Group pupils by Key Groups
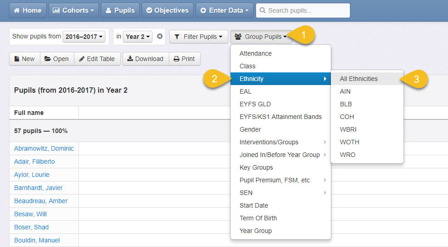The image size is (448, 247). [x=281, y=167]
